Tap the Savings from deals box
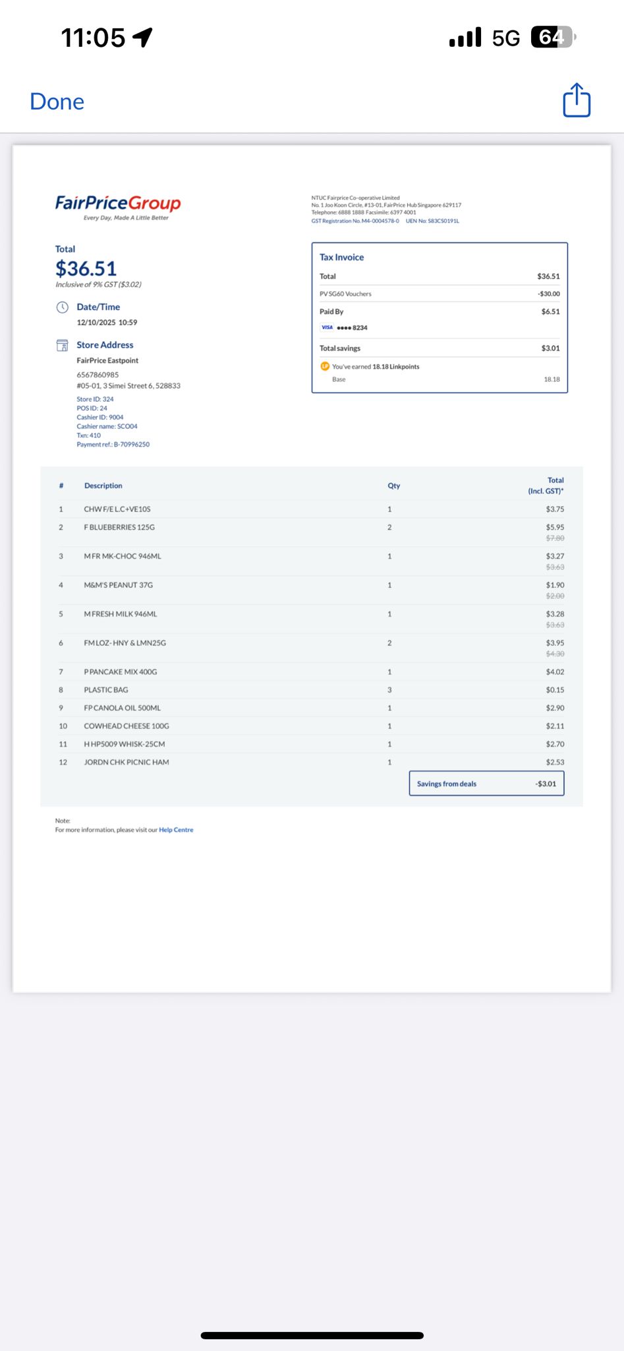 (x=486, y=784)
